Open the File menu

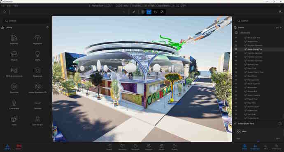pyautogui.click(x=2, y=6)
